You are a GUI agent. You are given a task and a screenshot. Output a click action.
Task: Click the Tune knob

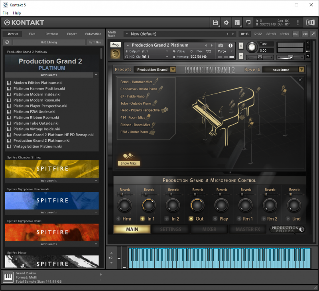(252, 47)
